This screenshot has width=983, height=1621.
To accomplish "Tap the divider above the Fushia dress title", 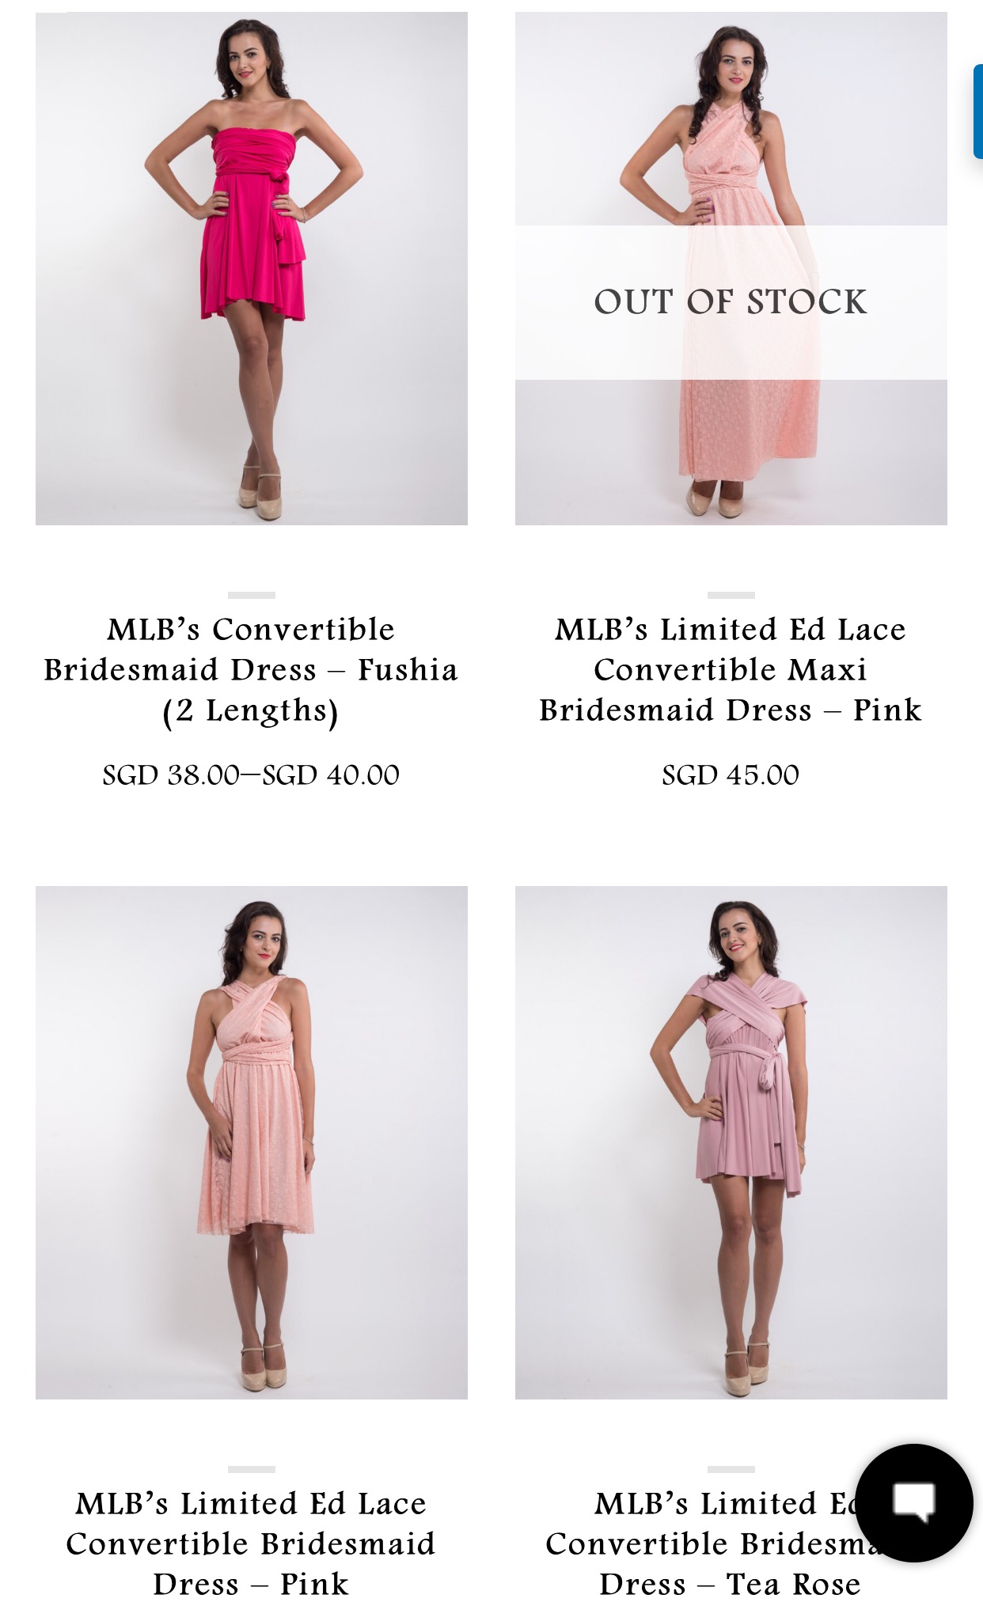I will pyautogui.click(x=252, y=595).
